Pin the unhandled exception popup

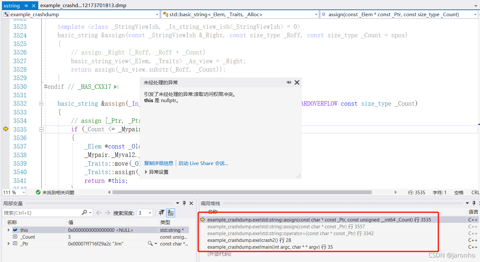(x=288, y=83)
